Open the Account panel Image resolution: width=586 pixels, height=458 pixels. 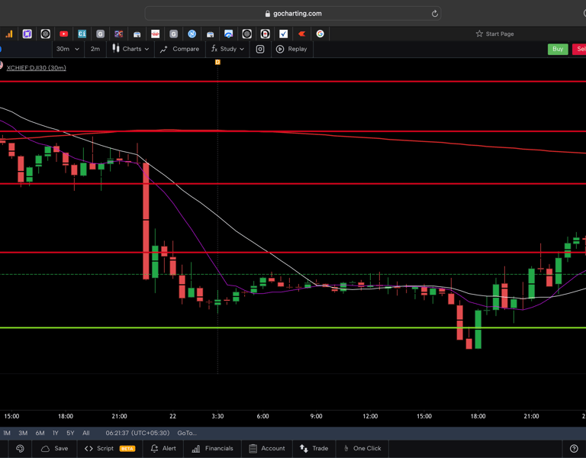(x=267, y=449)
